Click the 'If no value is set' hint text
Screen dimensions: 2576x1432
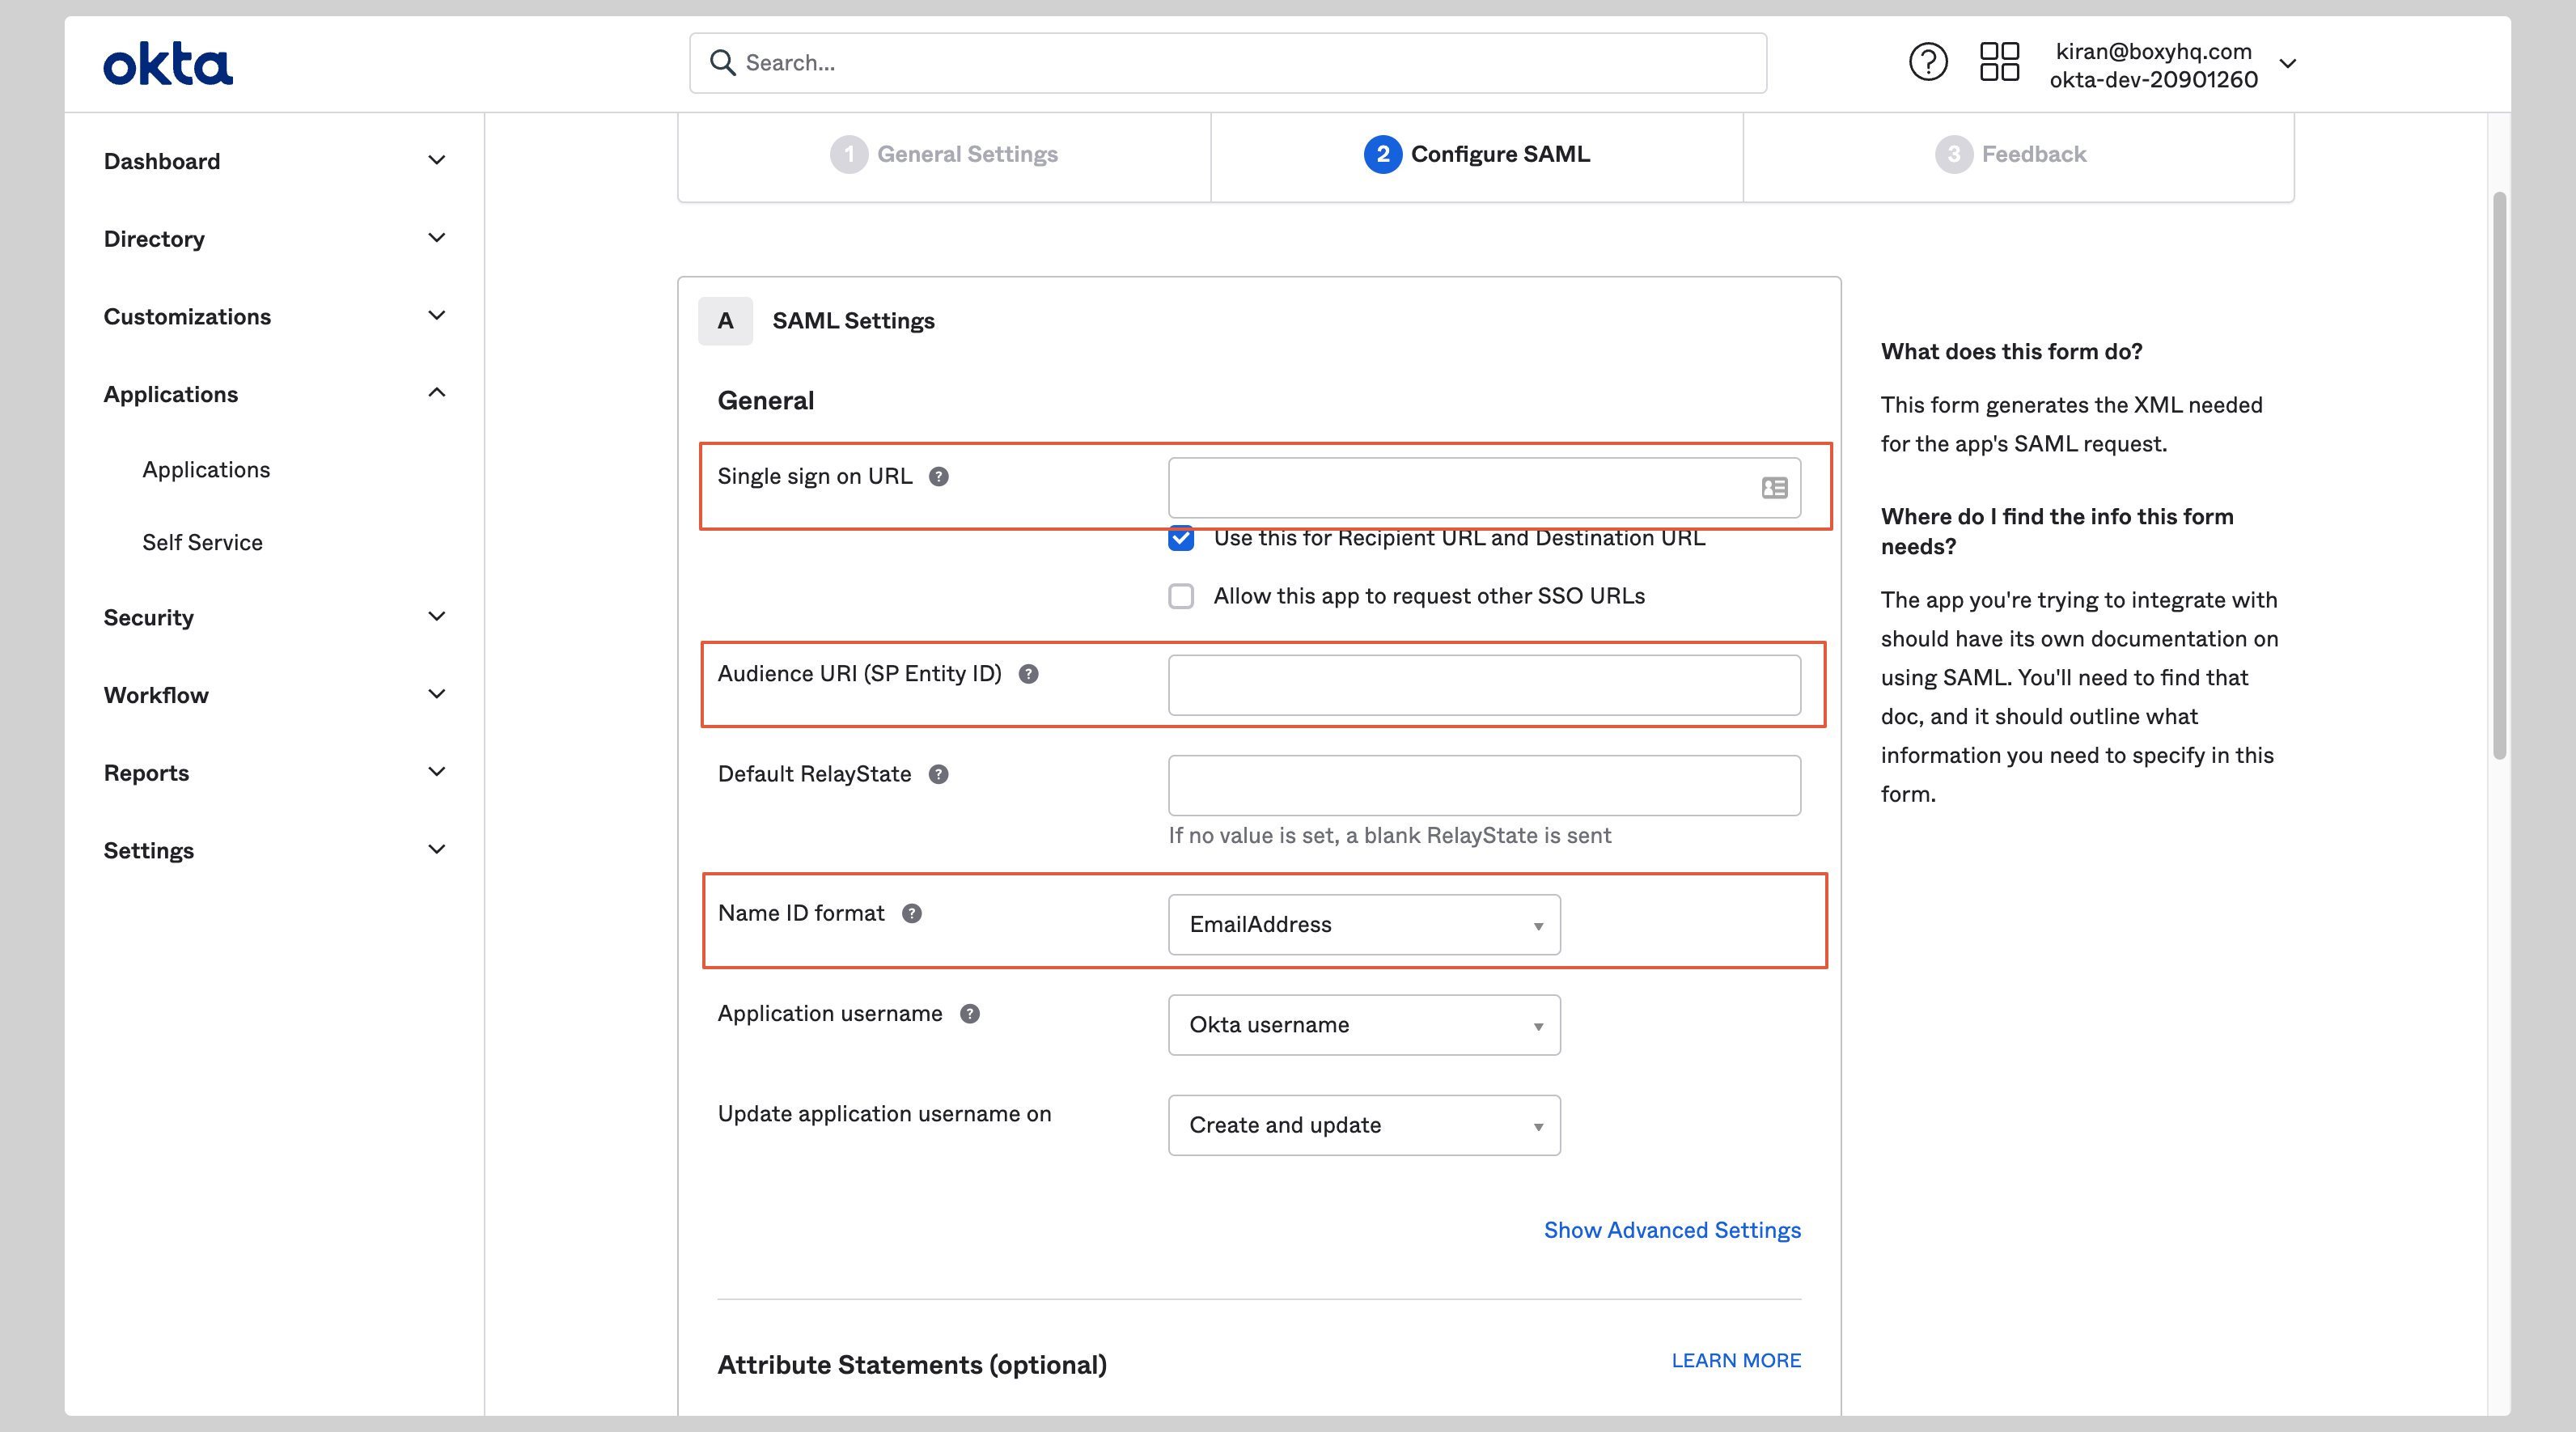pos(1389,836)
